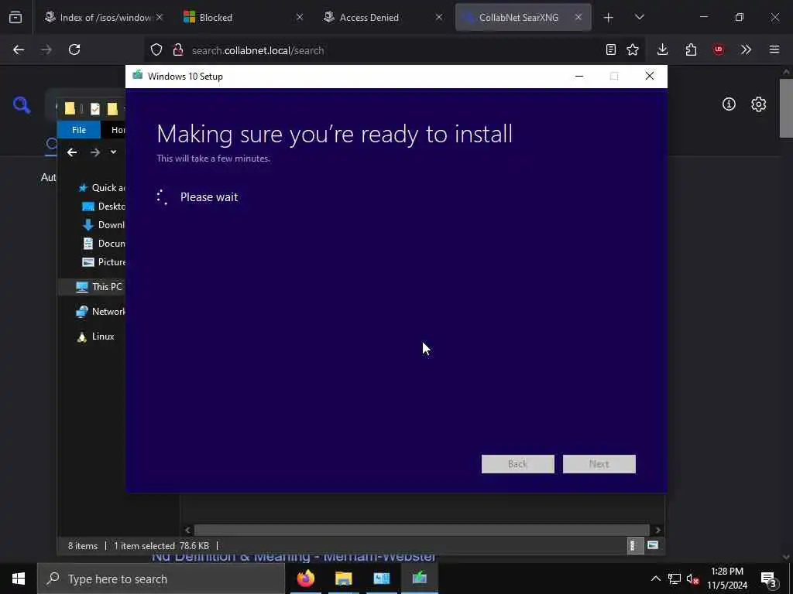Go back in Firefox history
The image size is (793, 594).
click(x=19, y=49)
